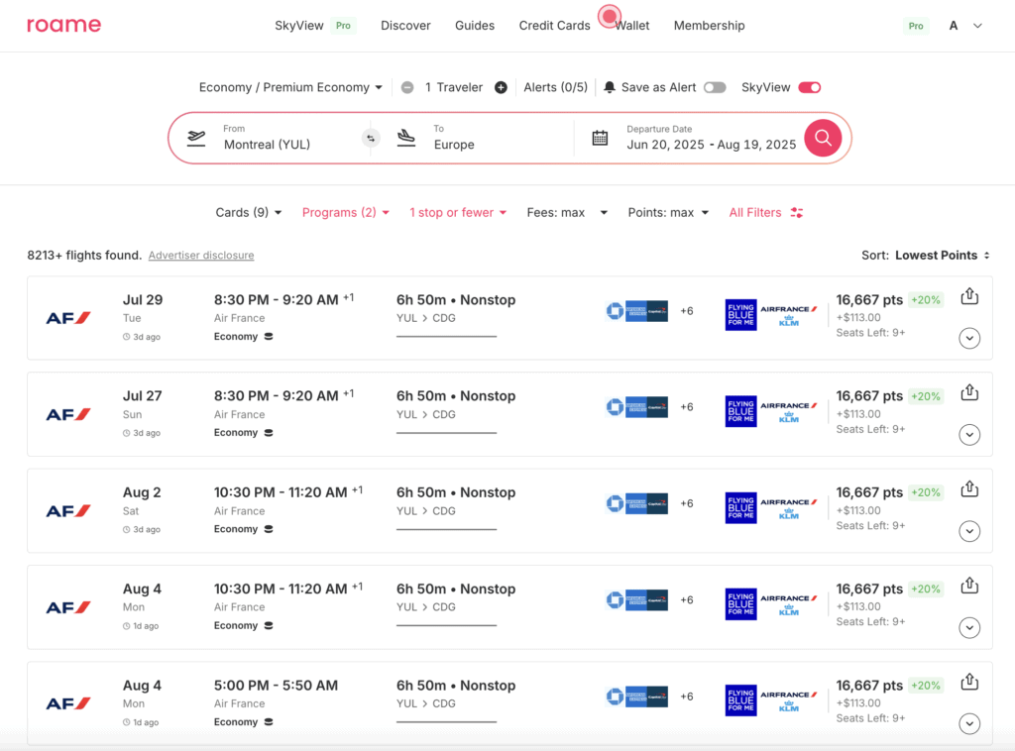Click Air France logo on Jul 29 flight
Screen dimensions: 1015x751
pyautogui.click(x=68, y=318)
